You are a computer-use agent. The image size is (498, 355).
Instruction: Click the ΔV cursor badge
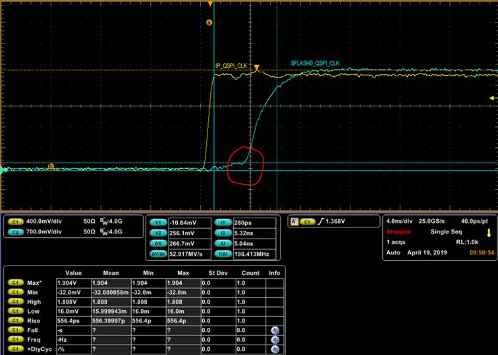(158, 243)
